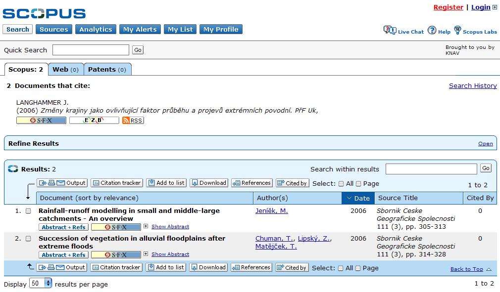This screenshot has width=500, height=292.
Task: Open the Search History link
Action: 473,85
